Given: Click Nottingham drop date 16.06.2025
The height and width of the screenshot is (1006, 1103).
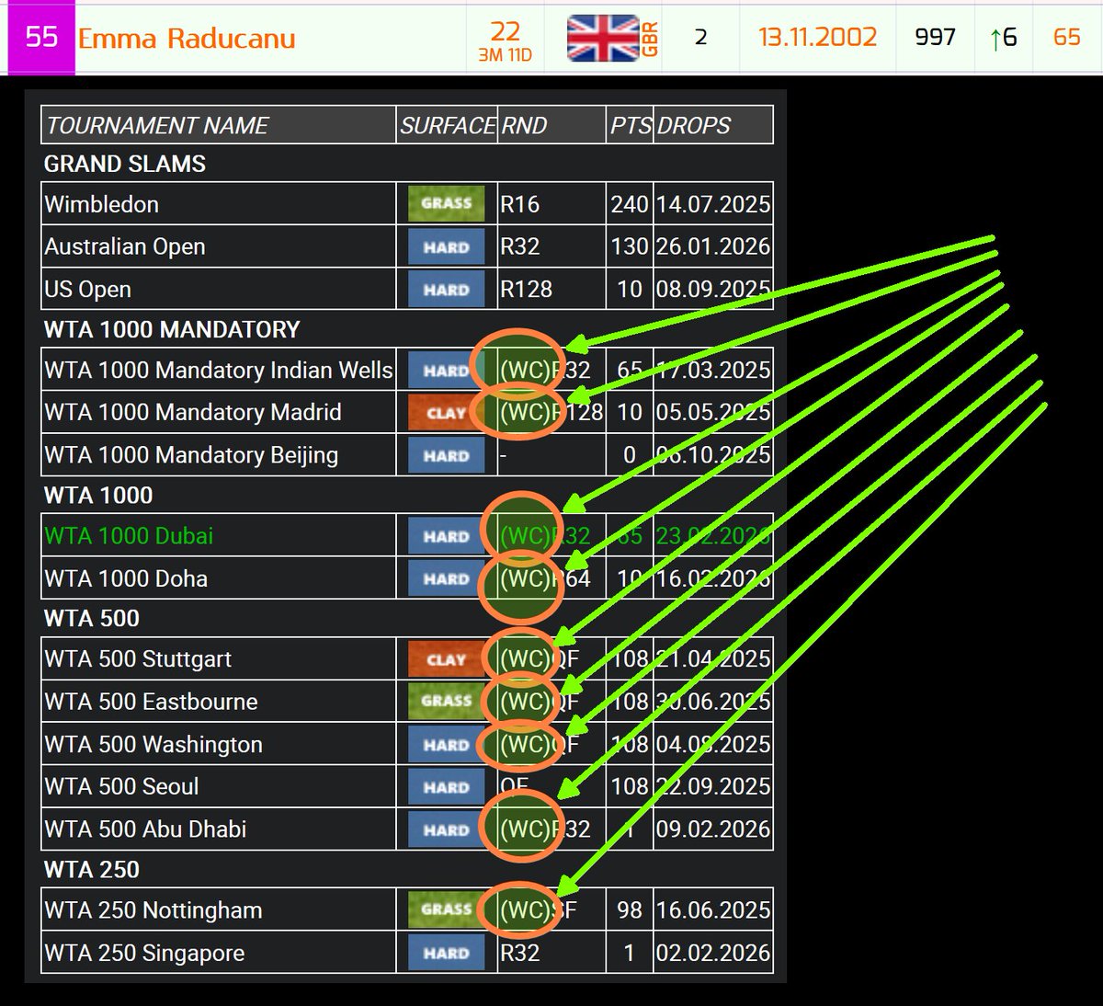Looking at the screenshot, I should coord(713,910).
